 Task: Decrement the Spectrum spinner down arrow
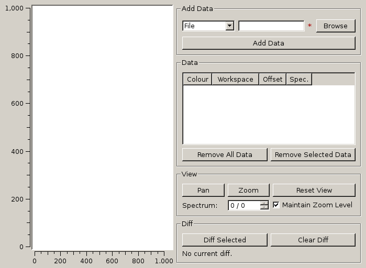click(x=264, y=208)
